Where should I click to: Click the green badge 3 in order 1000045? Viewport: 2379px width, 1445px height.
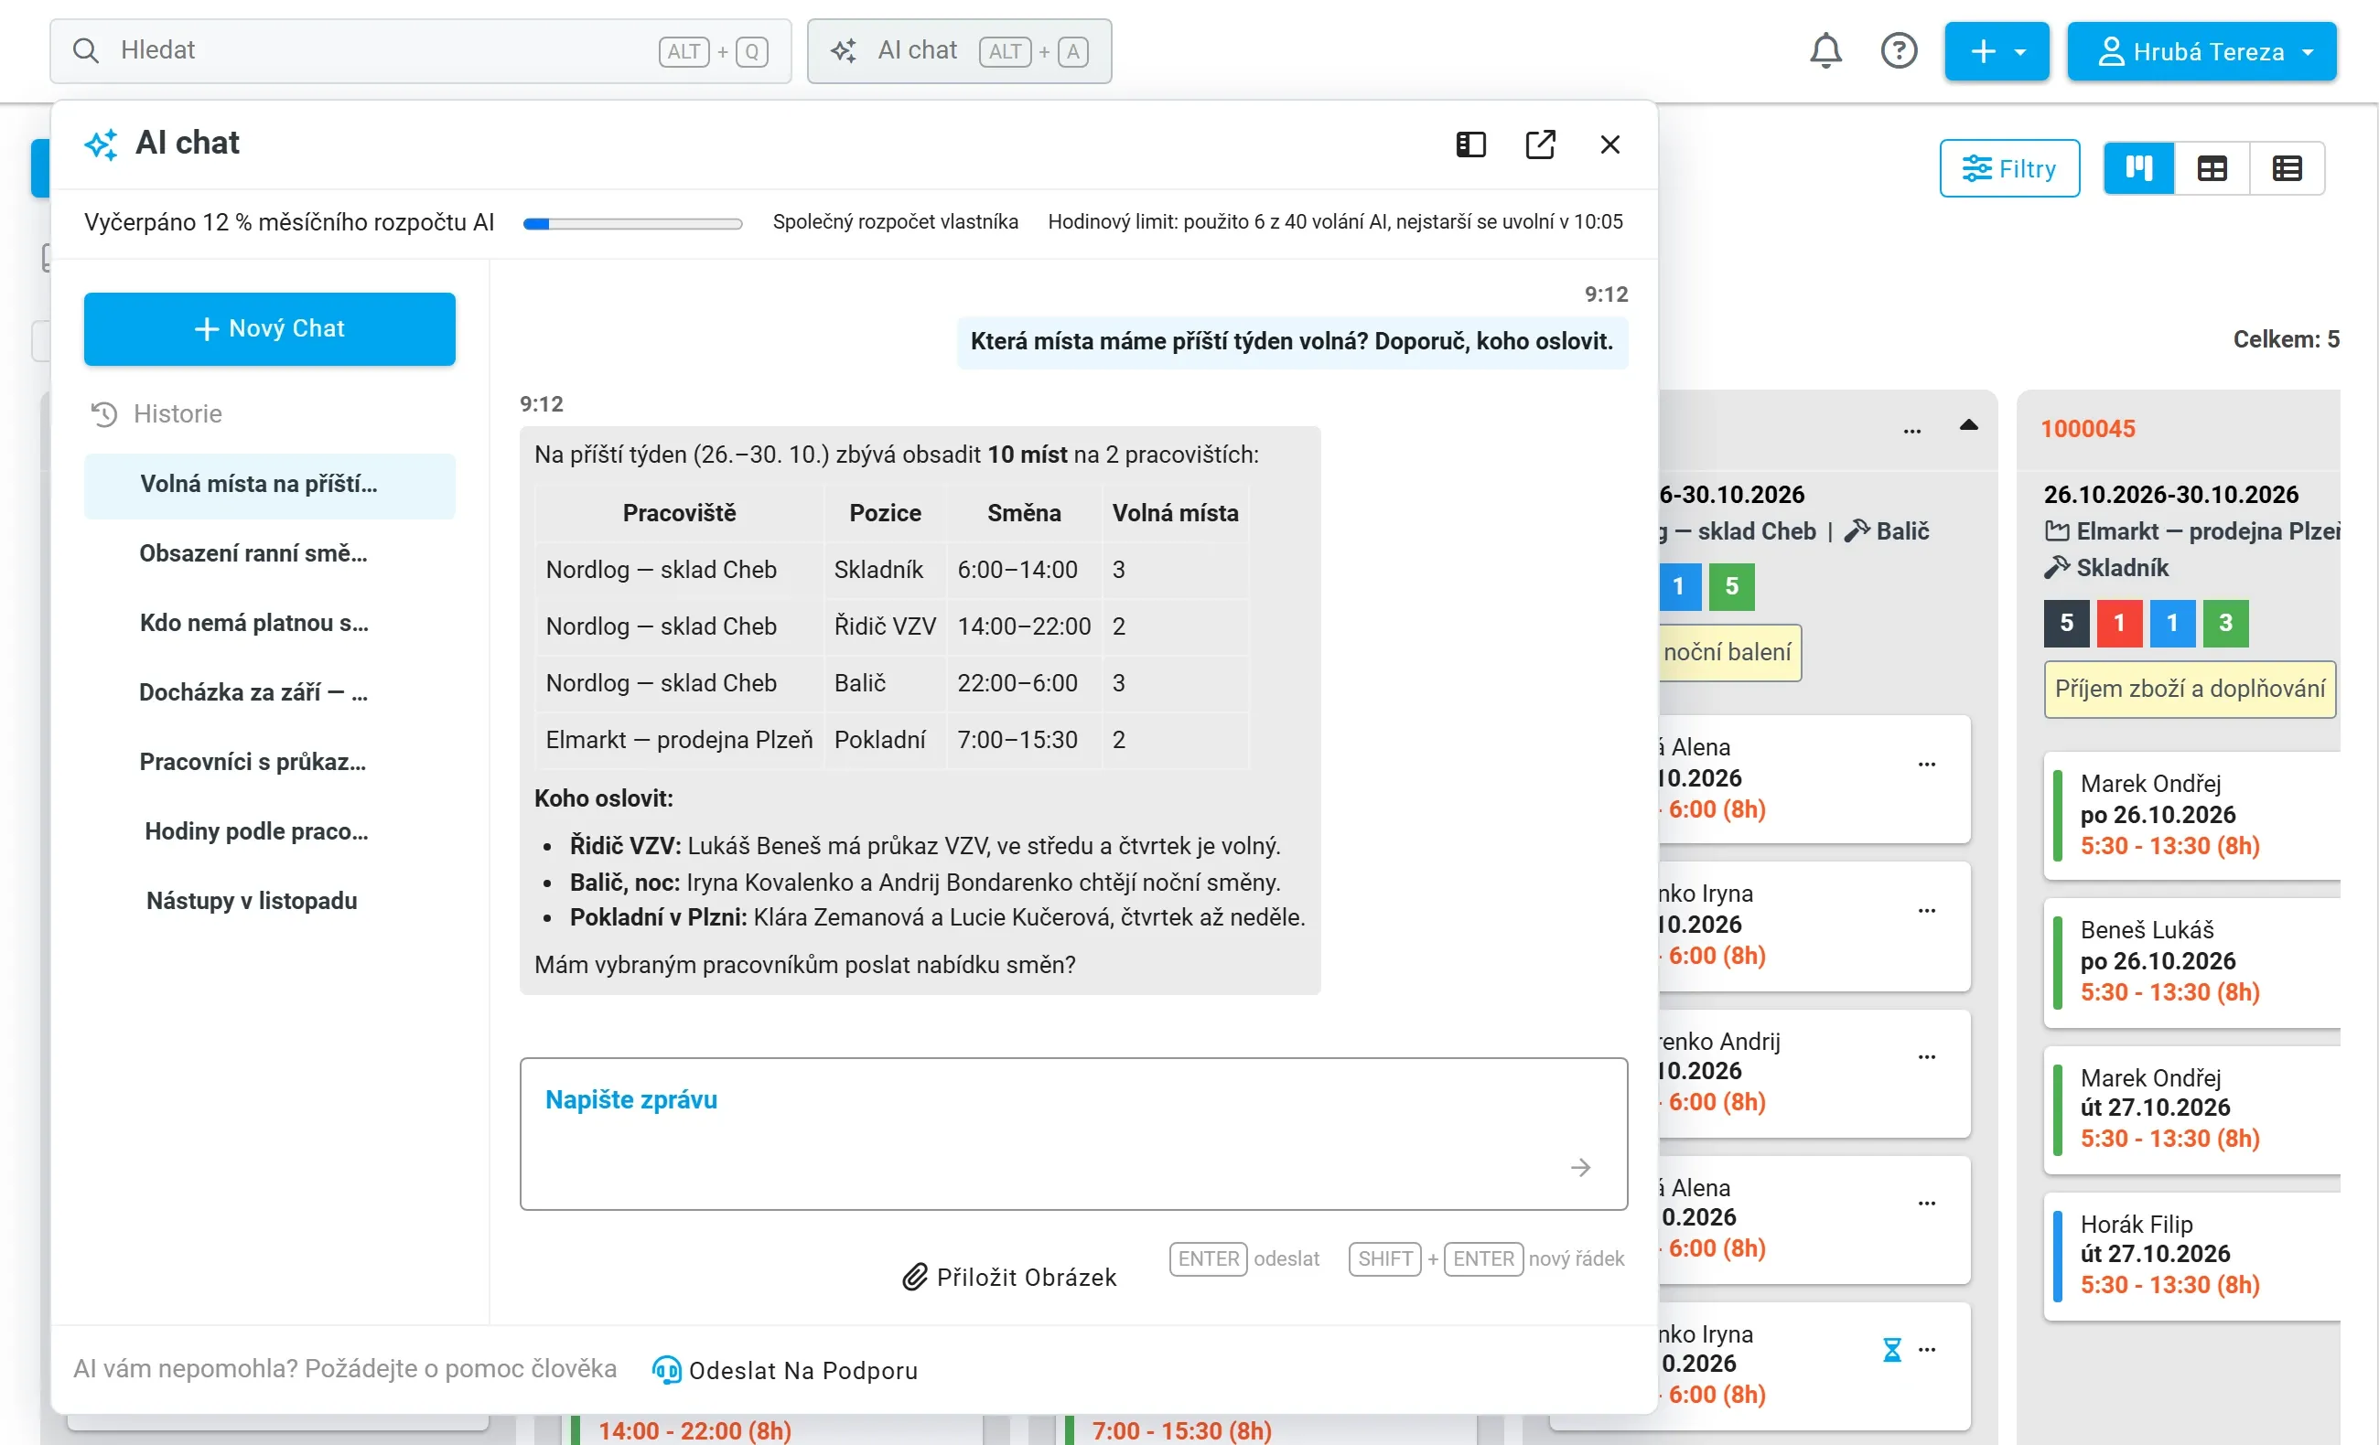coord(2225,624)
